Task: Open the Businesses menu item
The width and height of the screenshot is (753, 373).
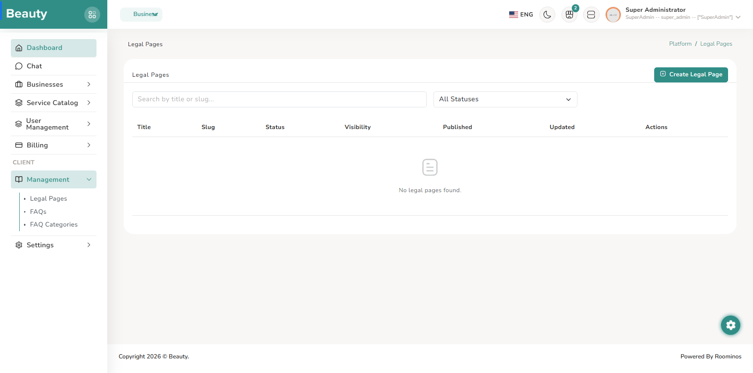Action: pos(54,85)
